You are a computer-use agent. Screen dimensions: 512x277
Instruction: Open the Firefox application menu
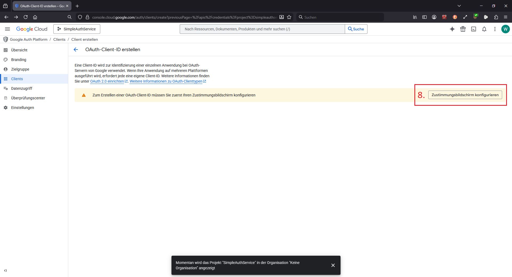(x=506, y=17)
